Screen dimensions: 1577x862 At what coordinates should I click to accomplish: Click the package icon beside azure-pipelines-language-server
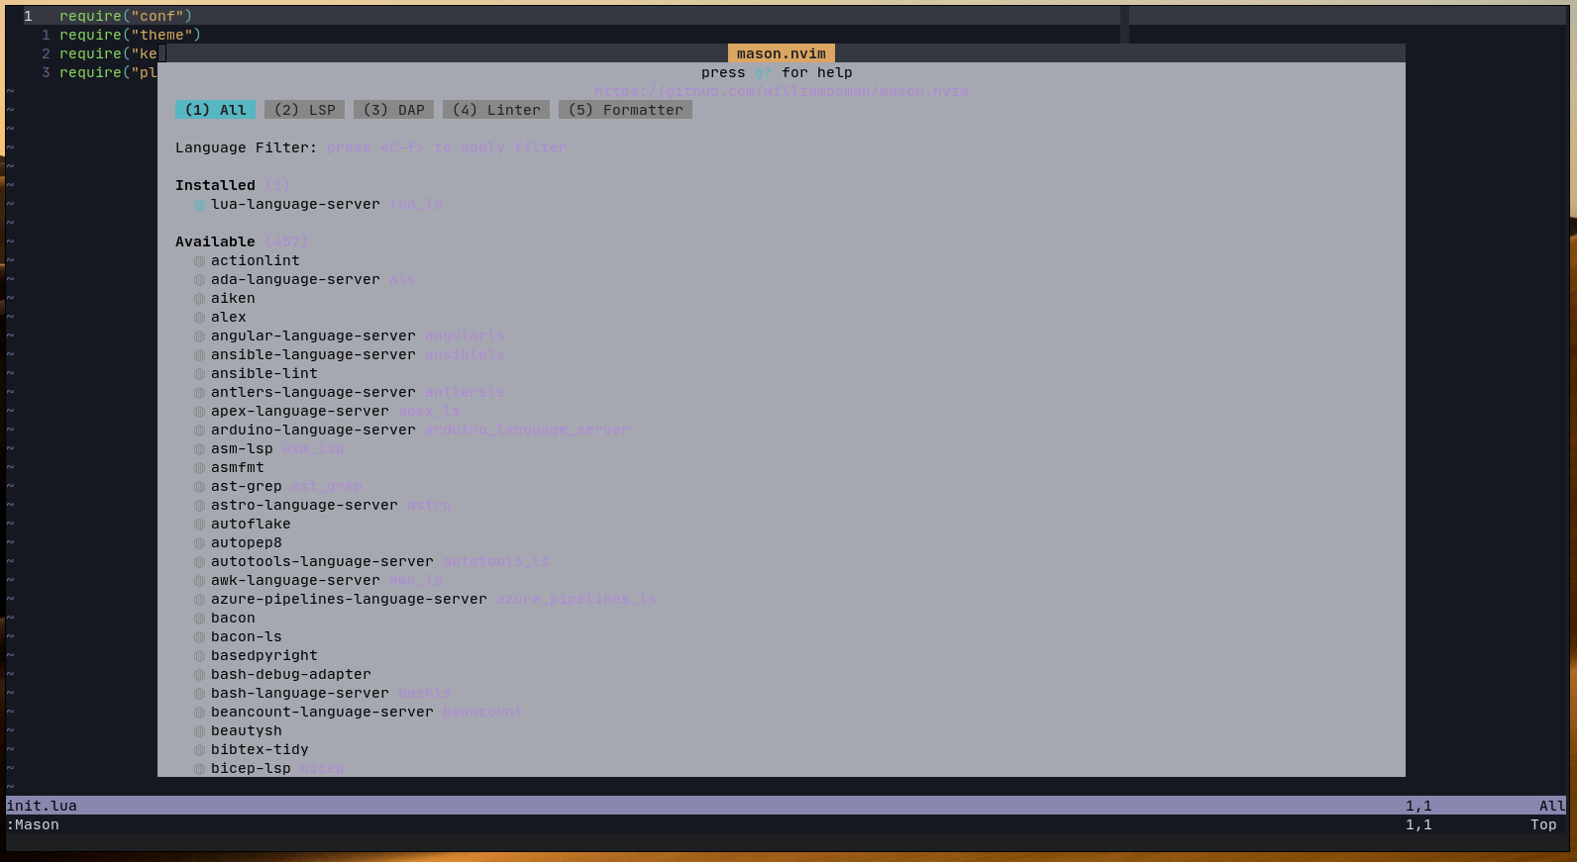199,600
